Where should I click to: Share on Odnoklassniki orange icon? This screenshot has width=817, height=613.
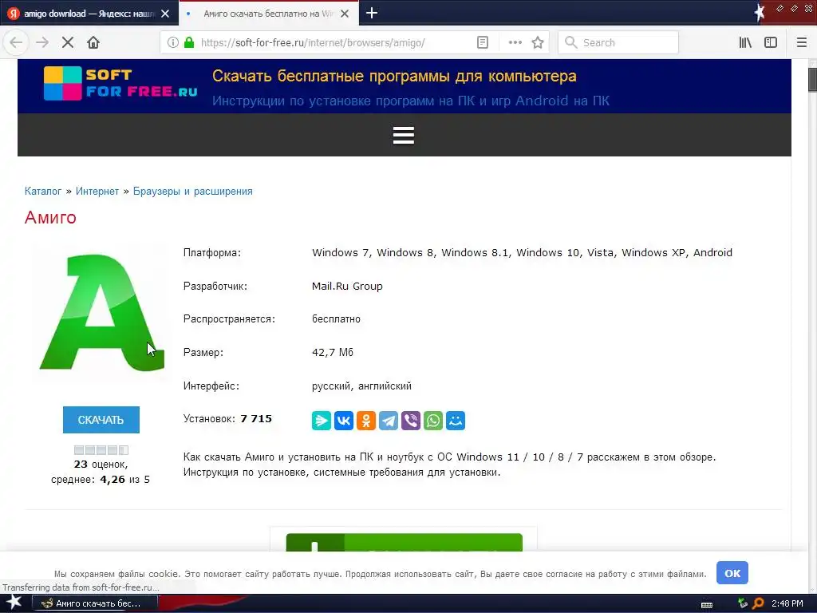(x=366, y=421)
